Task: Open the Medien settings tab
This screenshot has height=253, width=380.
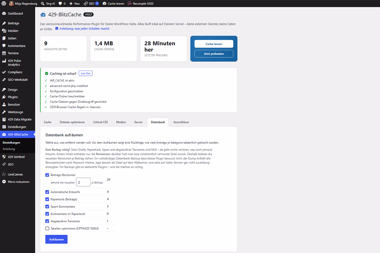Action: (121, 122)
